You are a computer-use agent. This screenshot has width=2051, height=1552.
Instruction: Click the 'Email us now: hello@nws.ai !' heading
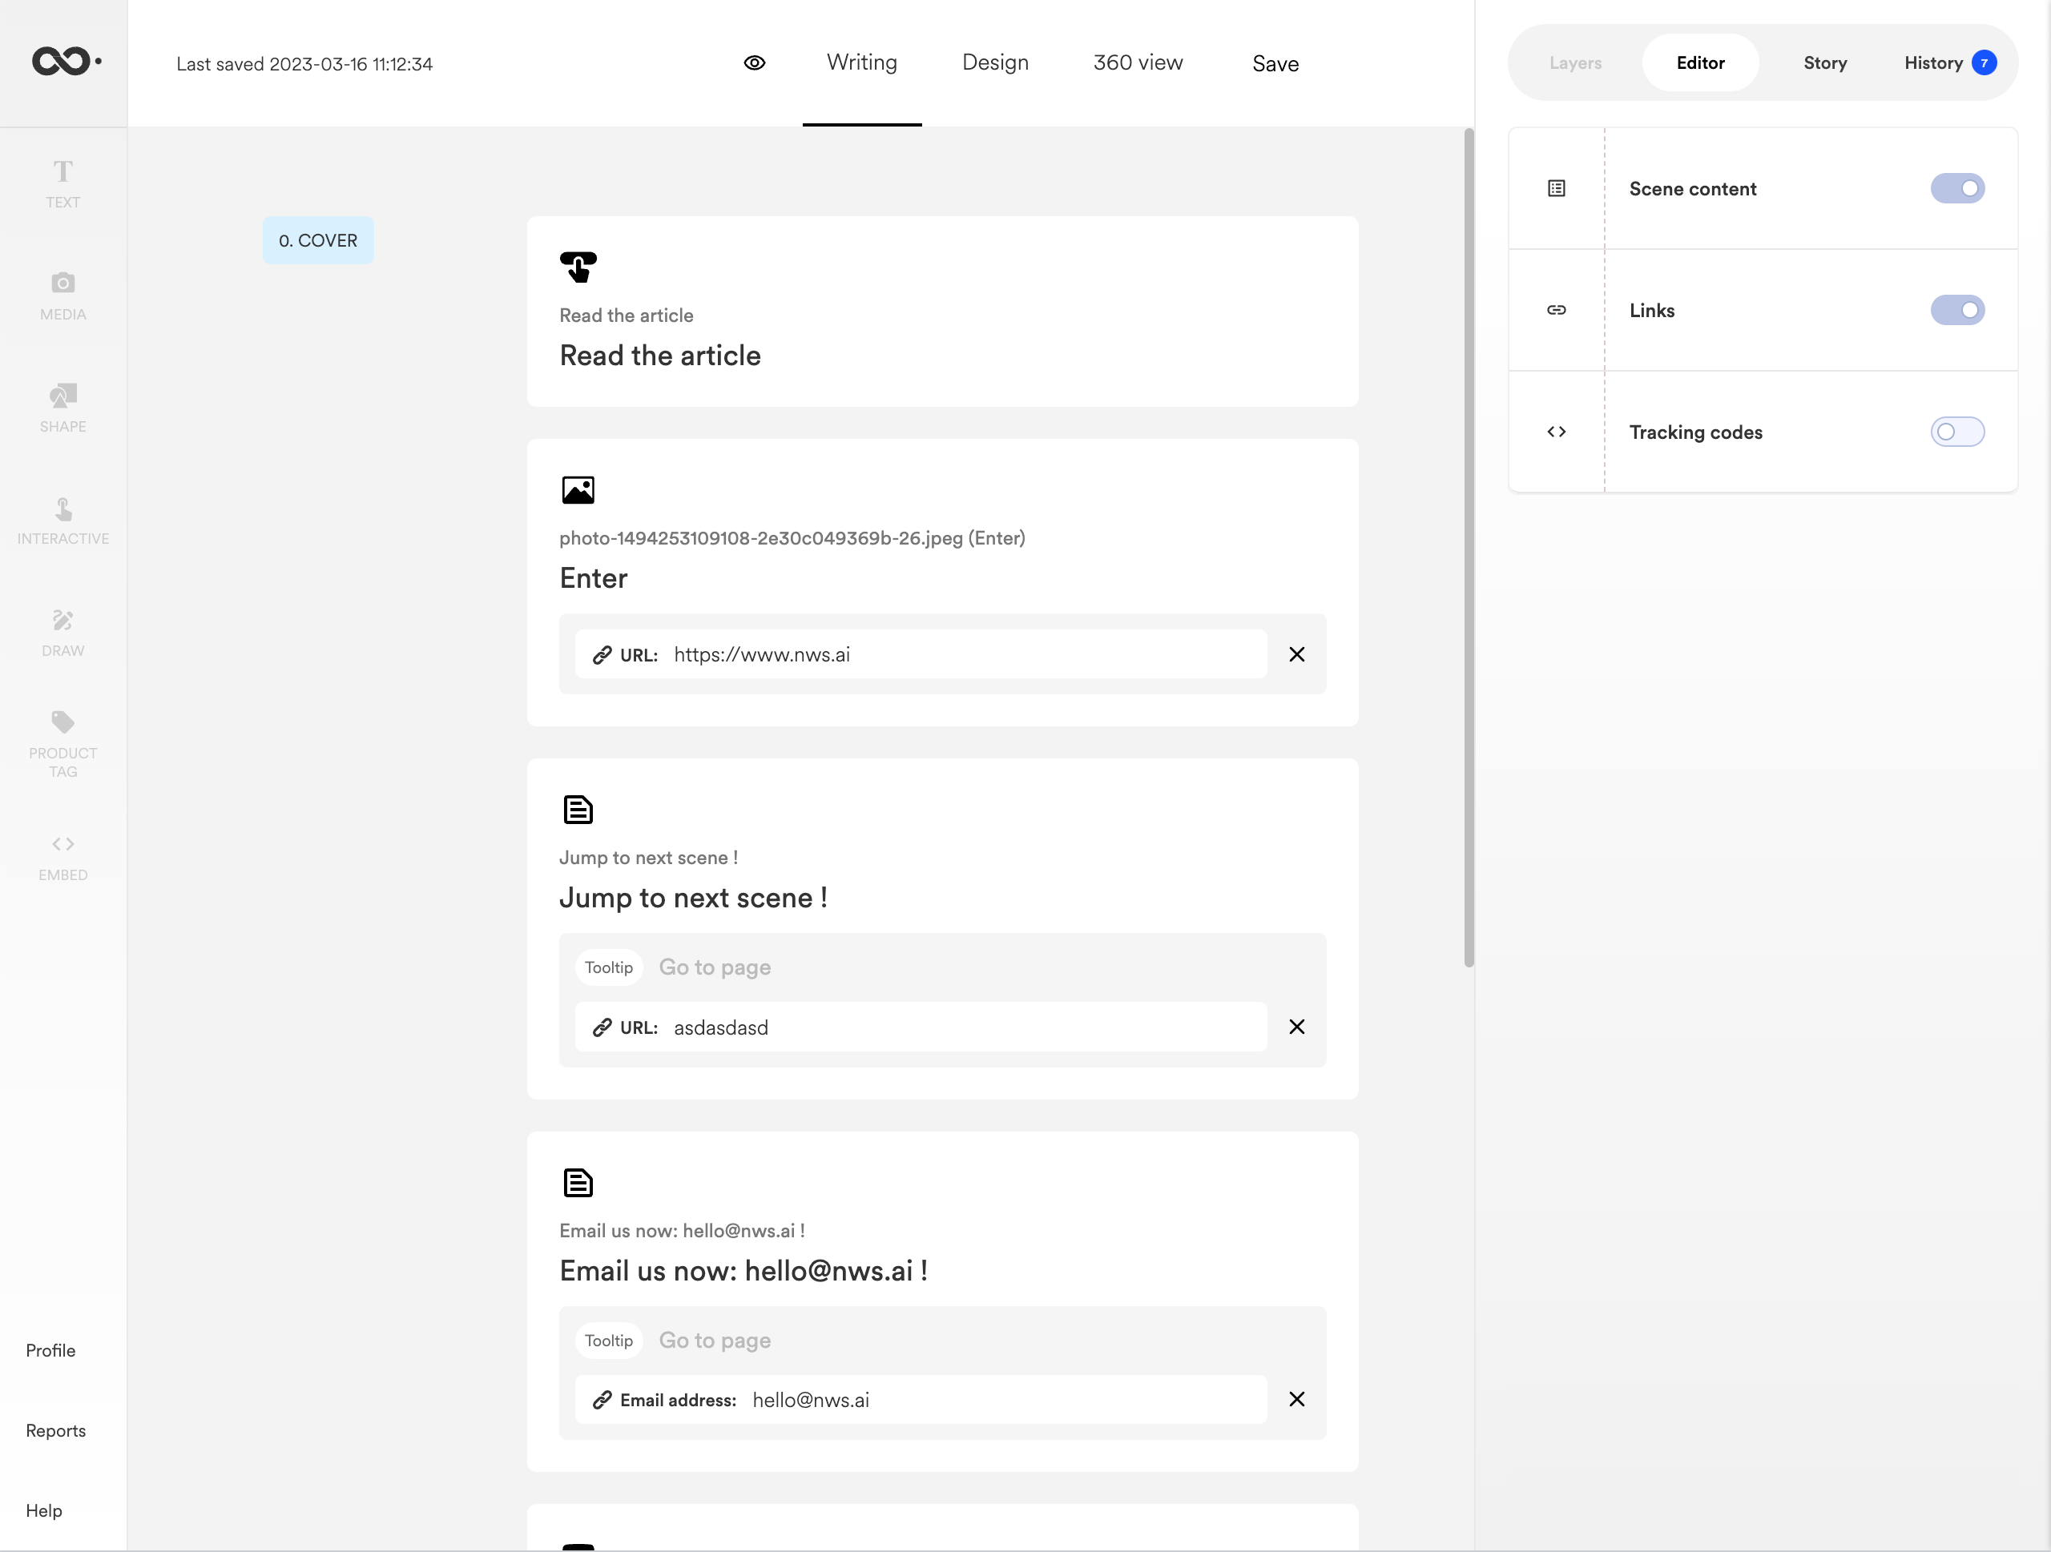tap(743, 1270)
